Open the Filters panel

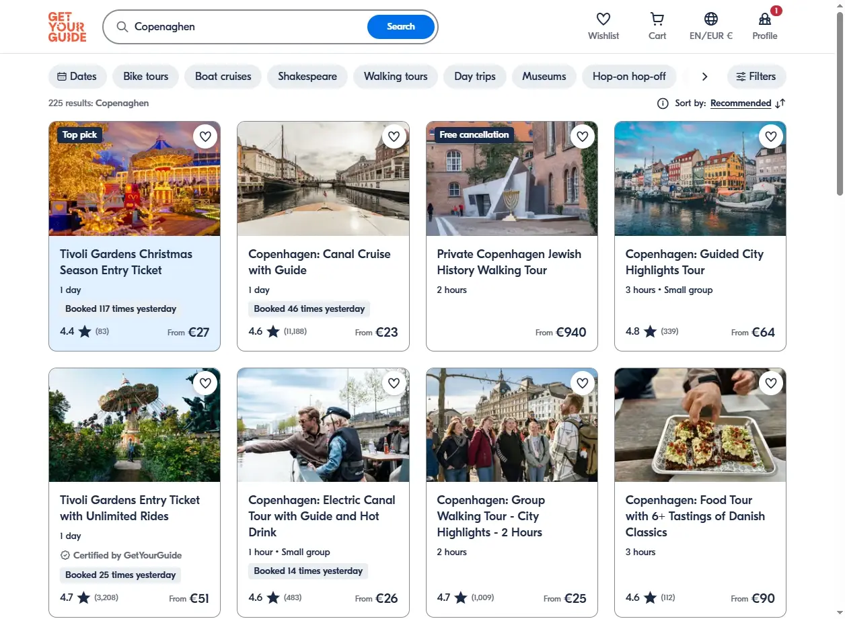tap(756, 77)
